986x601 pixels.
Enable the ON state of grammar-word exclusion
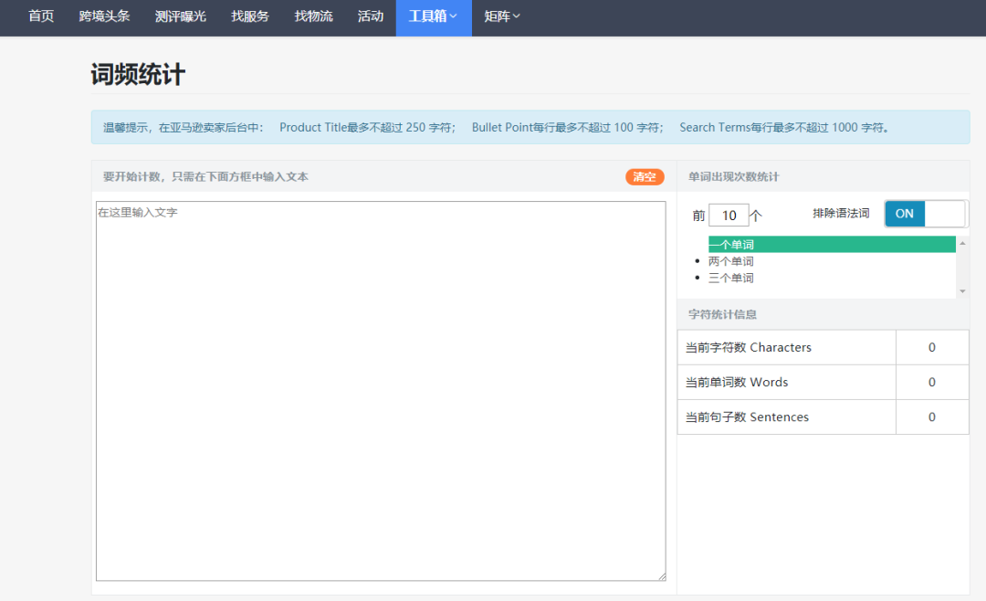904,213
